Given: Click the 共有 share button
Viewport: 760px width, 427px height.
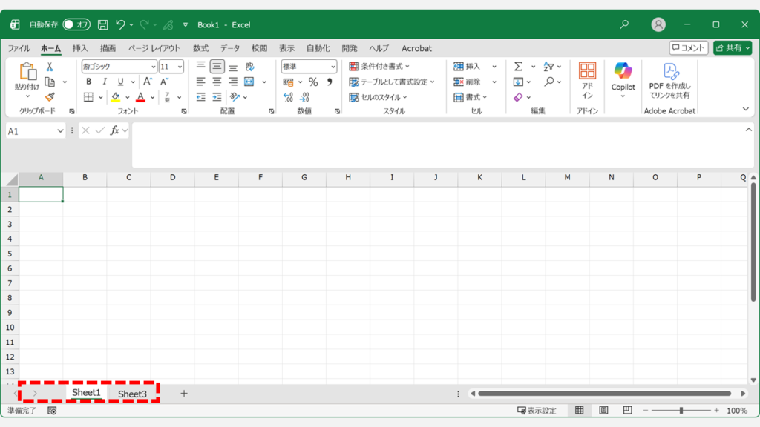Looking at the screenshot, I should [732, 48].
